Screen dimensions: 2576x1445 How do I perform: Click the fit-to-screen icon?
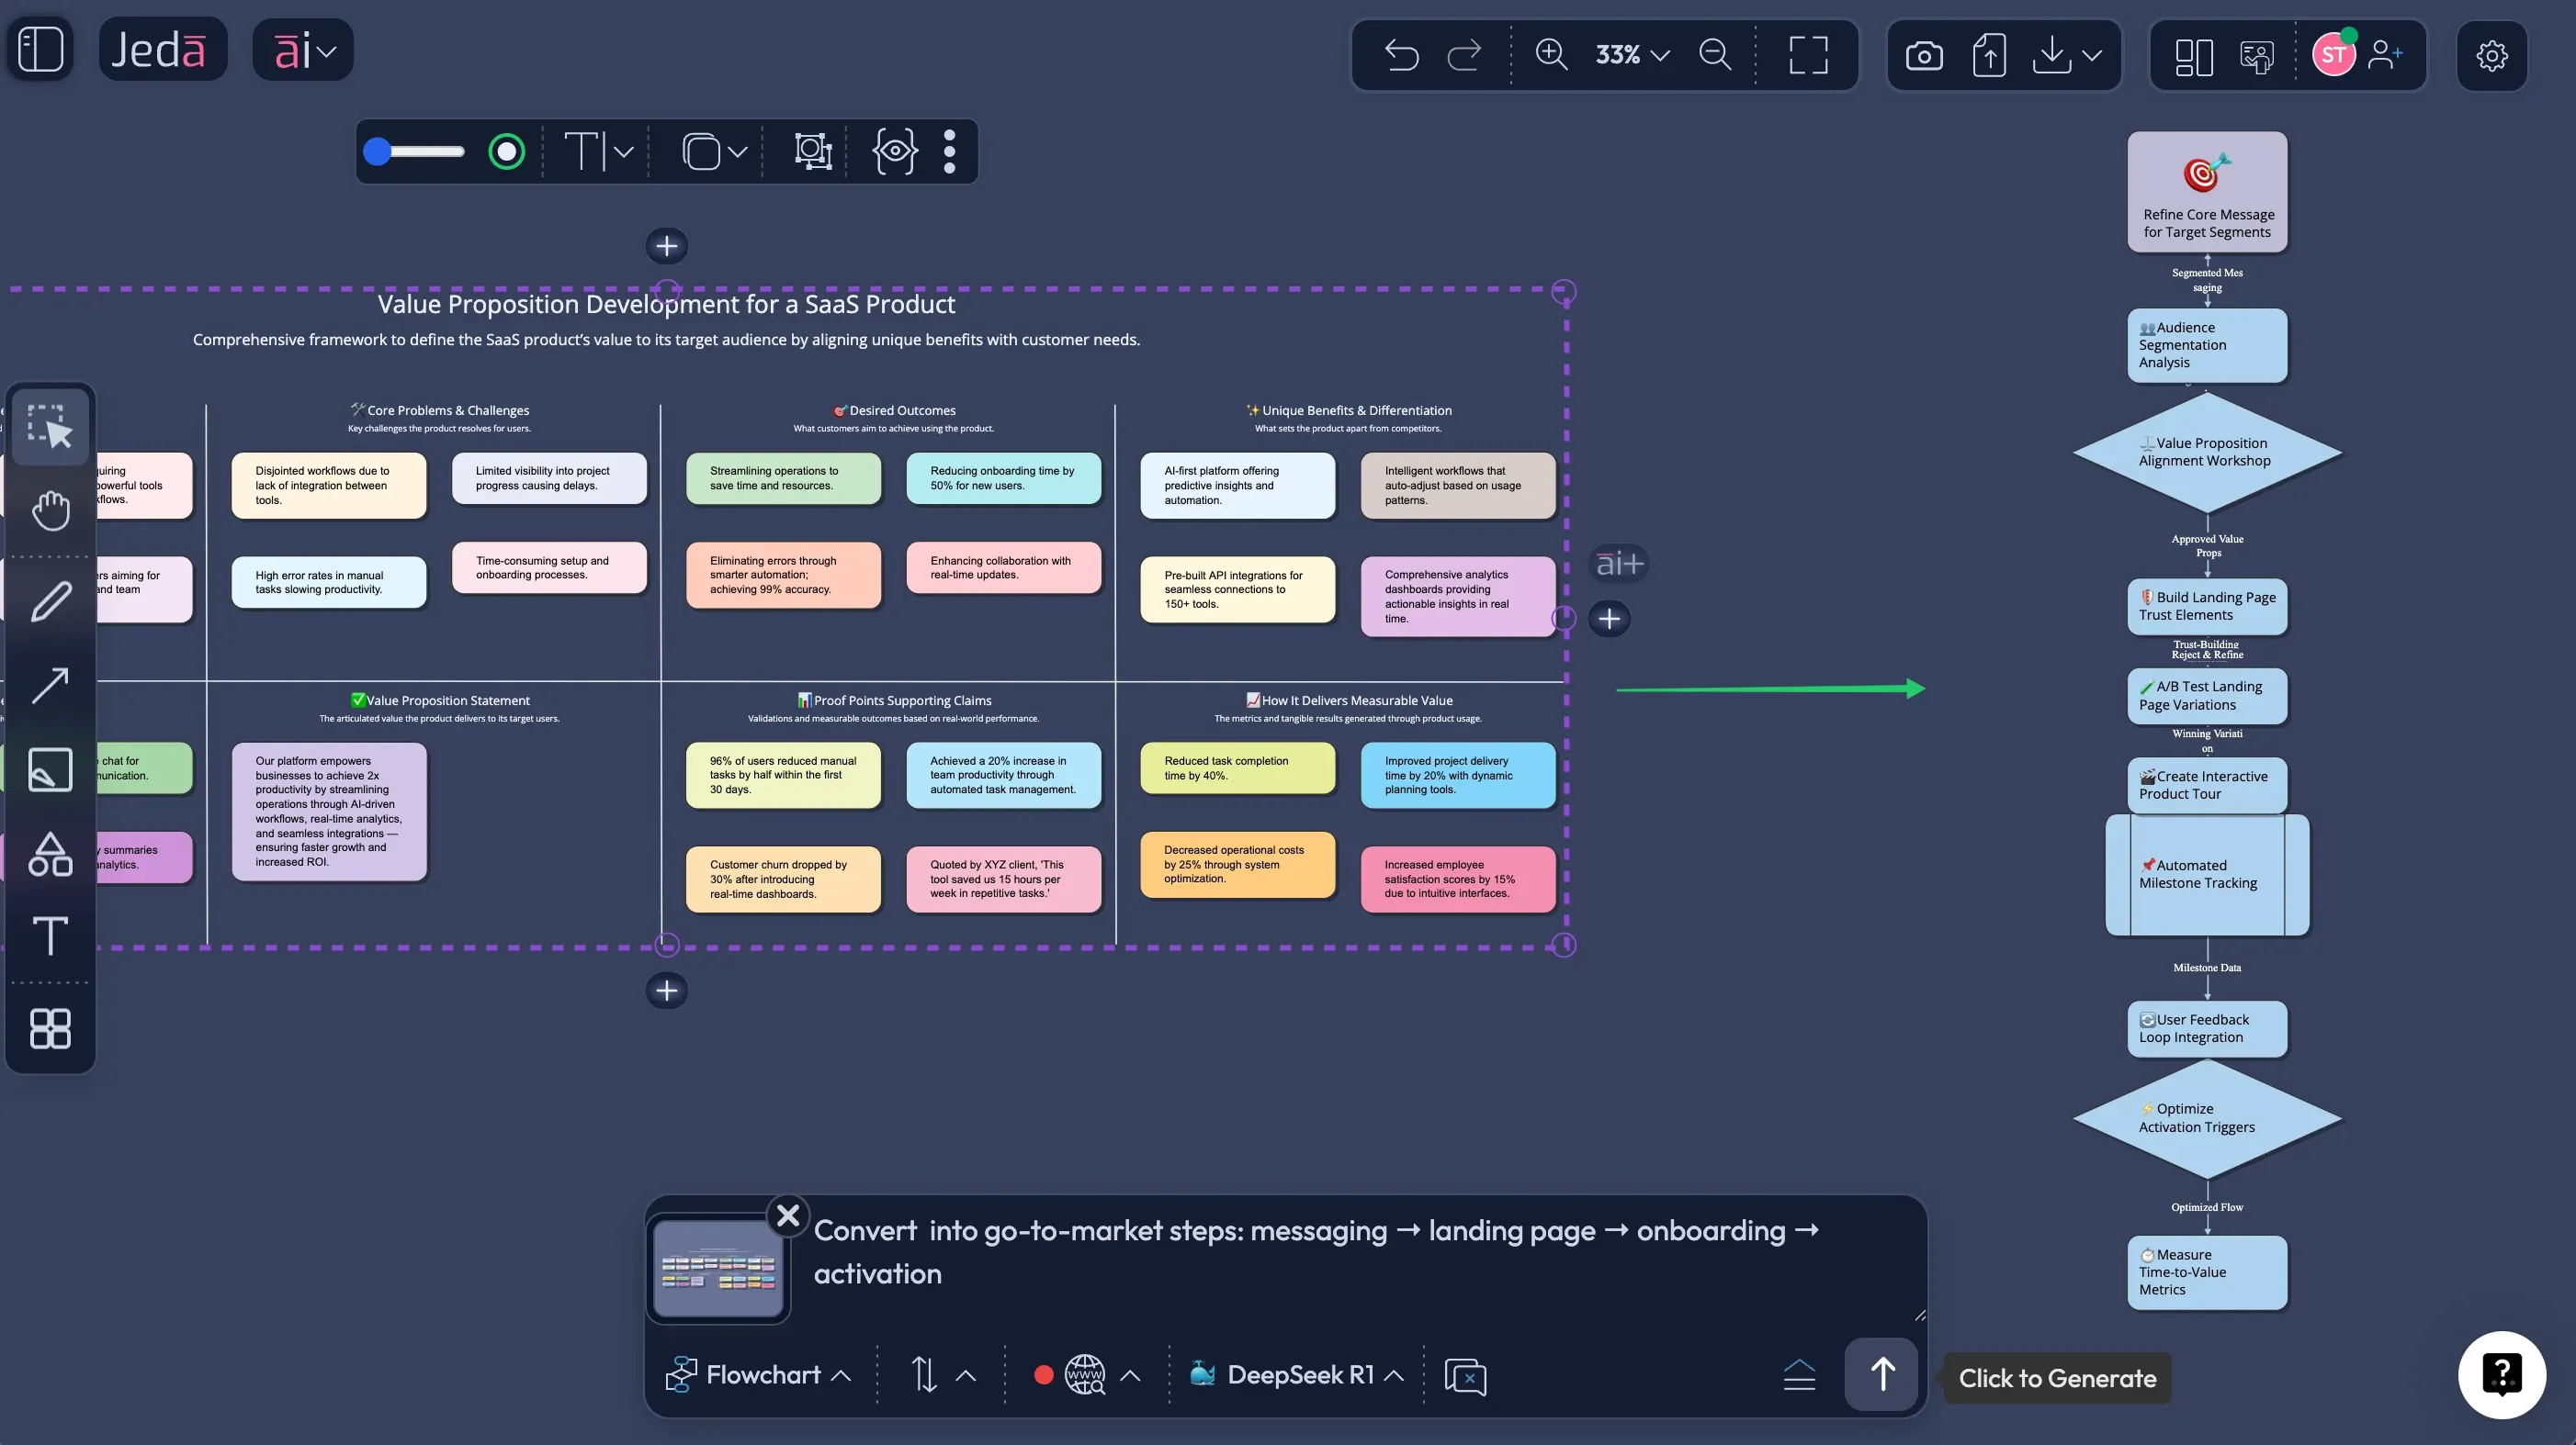pyautogui.click(x=1808, y=55)
